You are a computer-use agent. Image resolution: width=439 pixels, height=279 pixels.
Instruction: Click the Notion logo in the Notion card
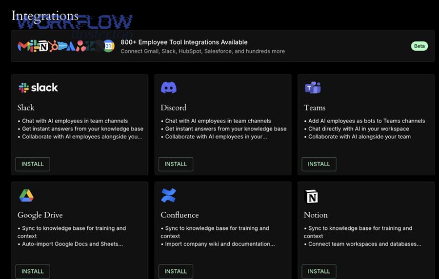point(311,197)
